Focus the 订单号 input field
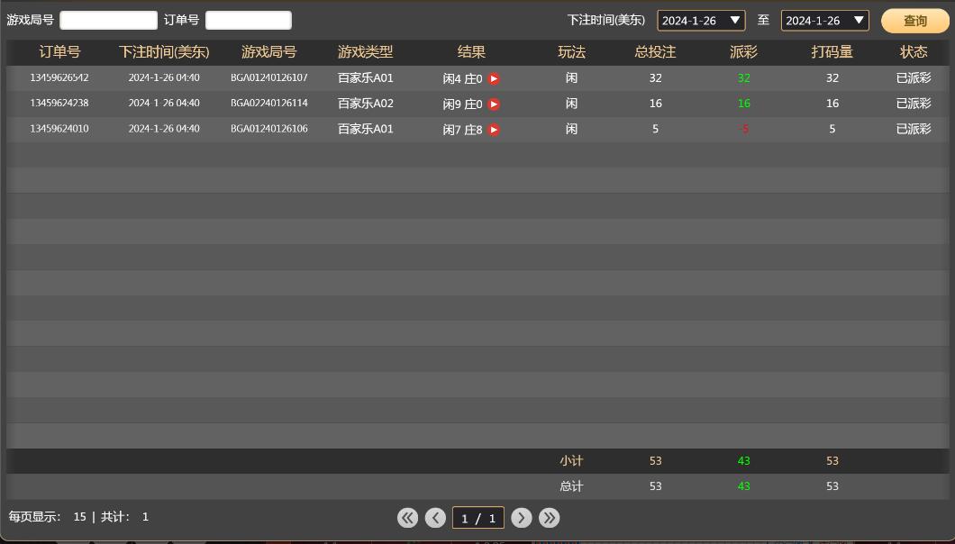The image size is (955, 544). click(249, 20)
